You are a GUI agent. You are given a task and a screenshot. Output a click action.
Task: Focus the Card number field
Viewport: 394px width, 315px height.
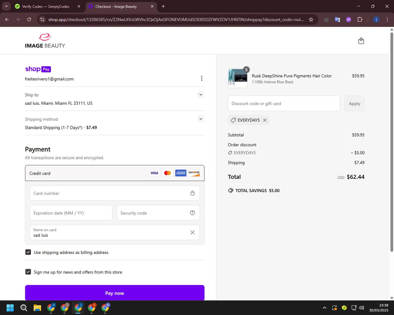(x=115, y=193)
